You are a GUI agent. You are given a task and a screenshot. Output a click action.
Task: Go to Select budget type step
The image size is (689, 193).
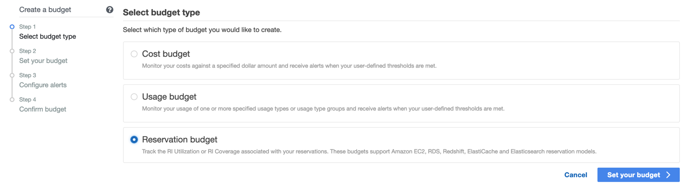coord(47,36)
